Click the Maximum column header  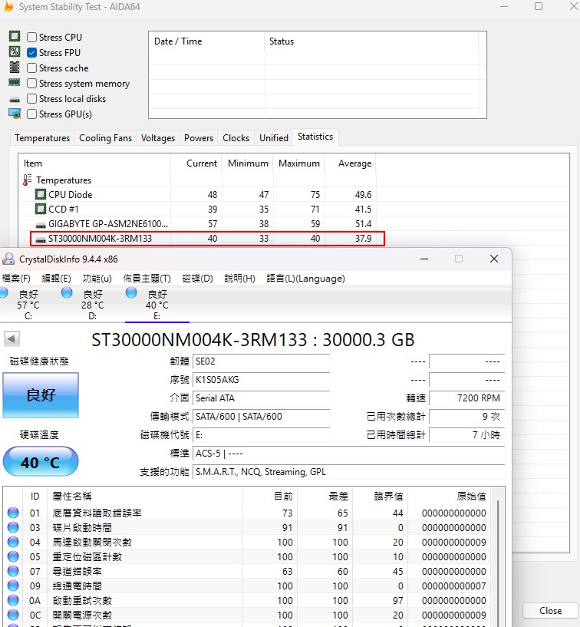click(298, 163)
